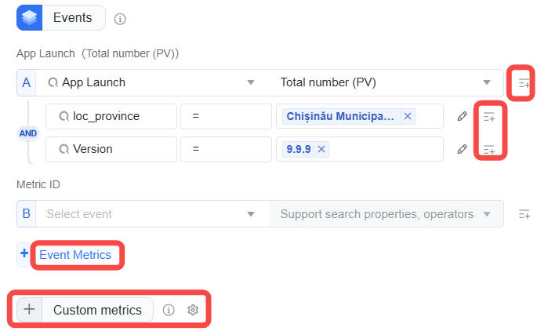Open Custom metrics settings gear

tap(193, 310)
